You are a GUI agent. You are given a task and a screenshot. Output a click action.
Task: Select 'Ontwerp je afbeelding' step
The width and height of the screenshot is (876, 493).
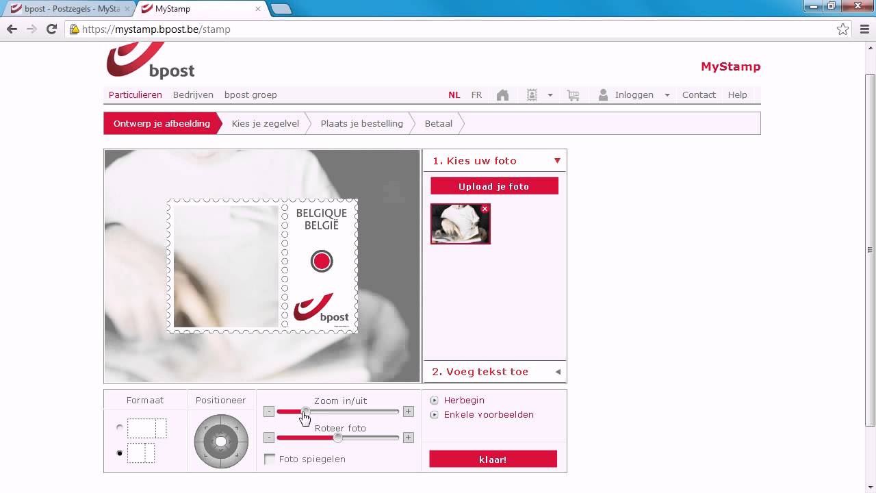point(162,123)
